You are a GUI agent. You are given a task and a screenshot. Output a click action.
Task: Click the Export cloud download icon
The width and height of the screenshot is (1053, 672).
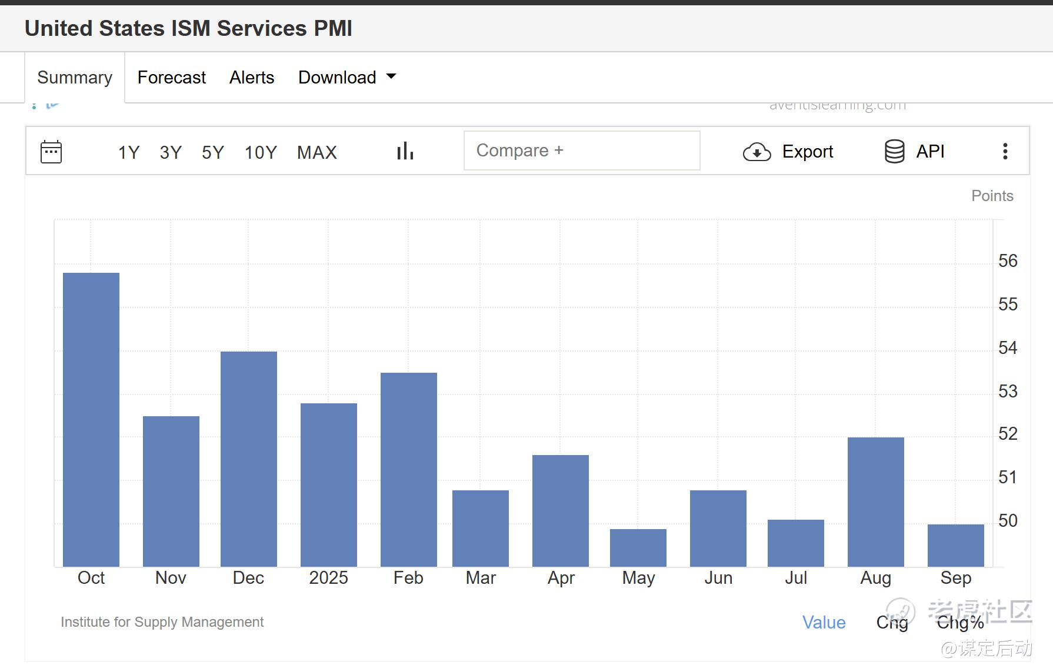tap(757, 152)
